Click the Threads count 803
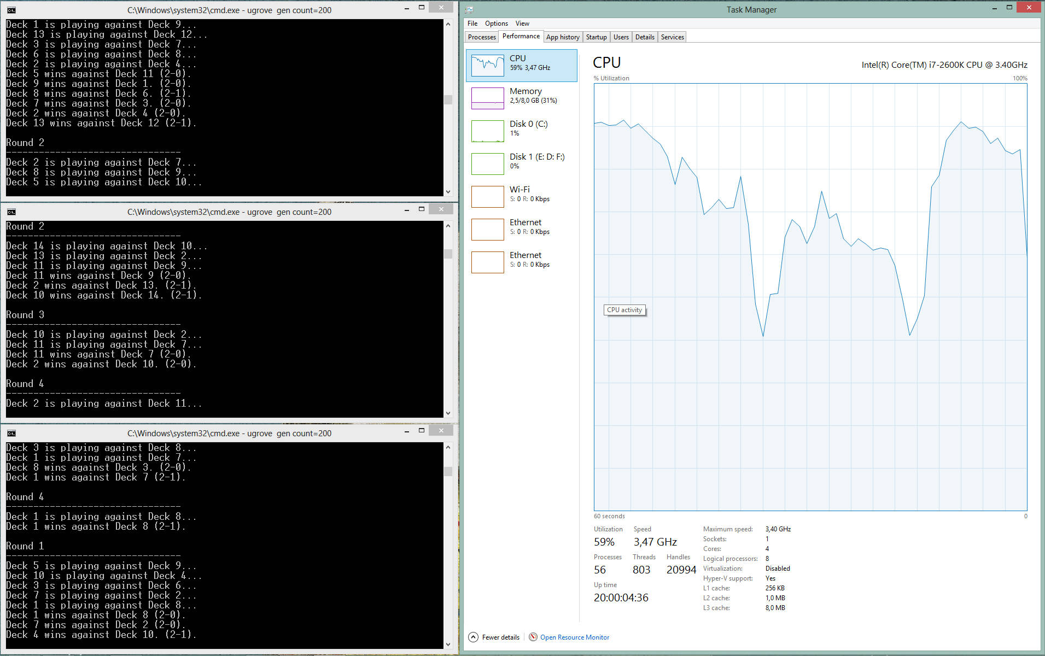1045x656 pixels. pyautogui.click(x=641, y=570)
